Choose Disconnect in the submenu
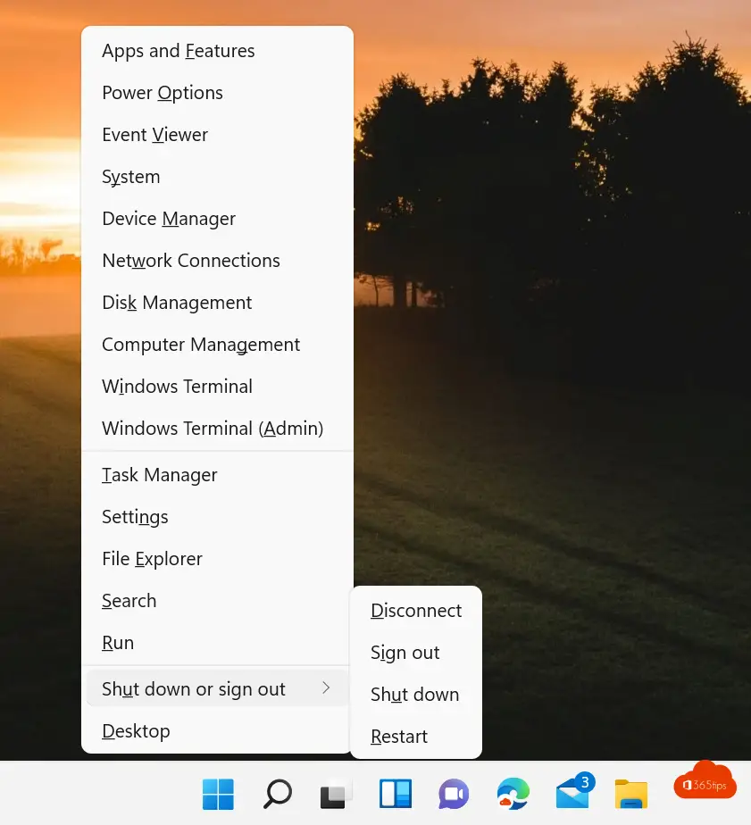 (416, 611)
